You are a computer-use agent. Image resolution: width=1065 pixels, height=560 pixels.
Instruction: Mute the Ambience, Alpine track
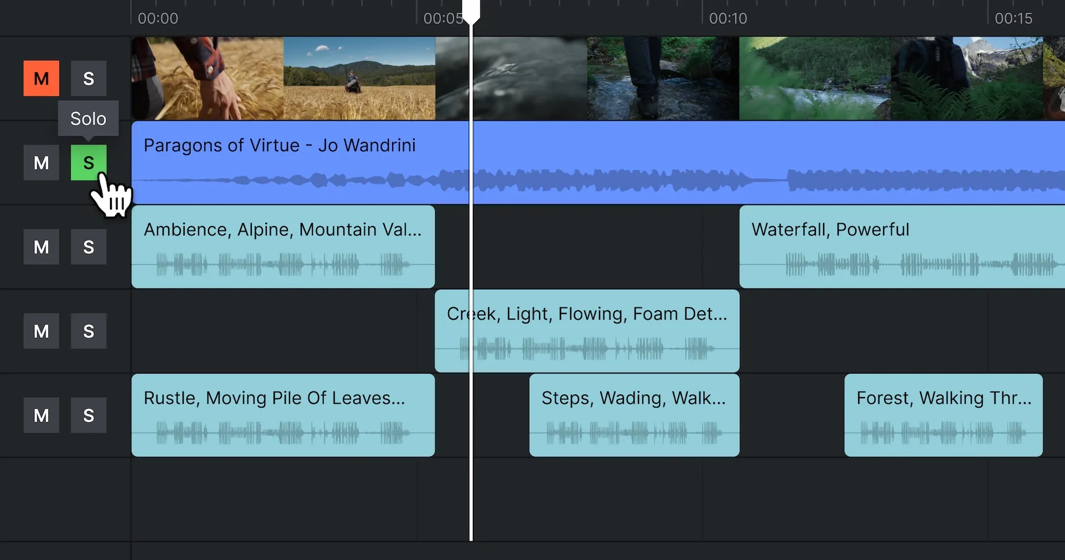pyautogui.click(x=41, y=246)
